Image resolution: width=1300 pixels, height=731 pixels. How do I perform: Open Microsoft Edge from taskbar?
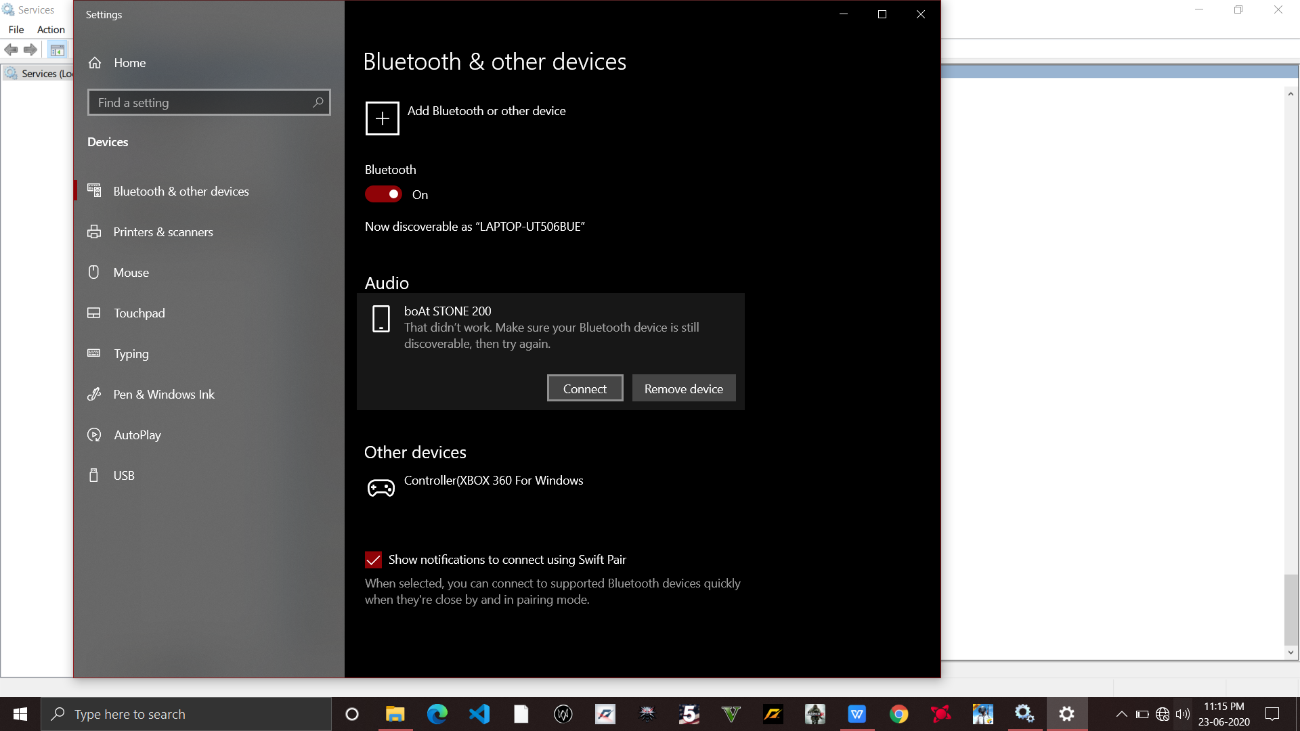pos(437,714)
